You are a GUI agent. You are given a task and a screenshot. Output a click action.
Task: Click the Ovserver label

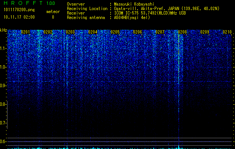coord(76,4)
